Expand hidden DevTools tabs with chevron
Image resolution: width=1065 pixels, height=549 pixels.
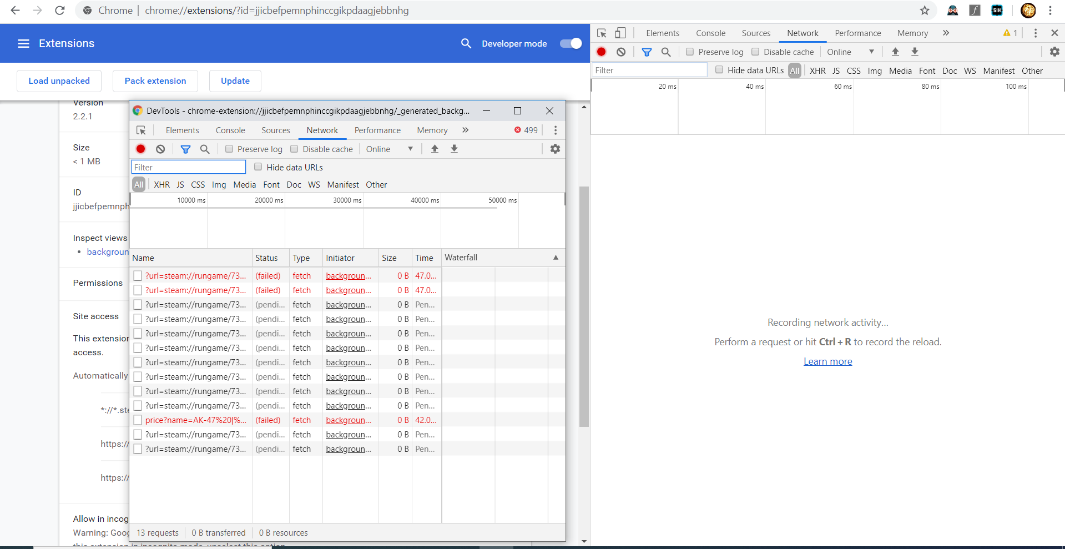(x=465, y=130)
